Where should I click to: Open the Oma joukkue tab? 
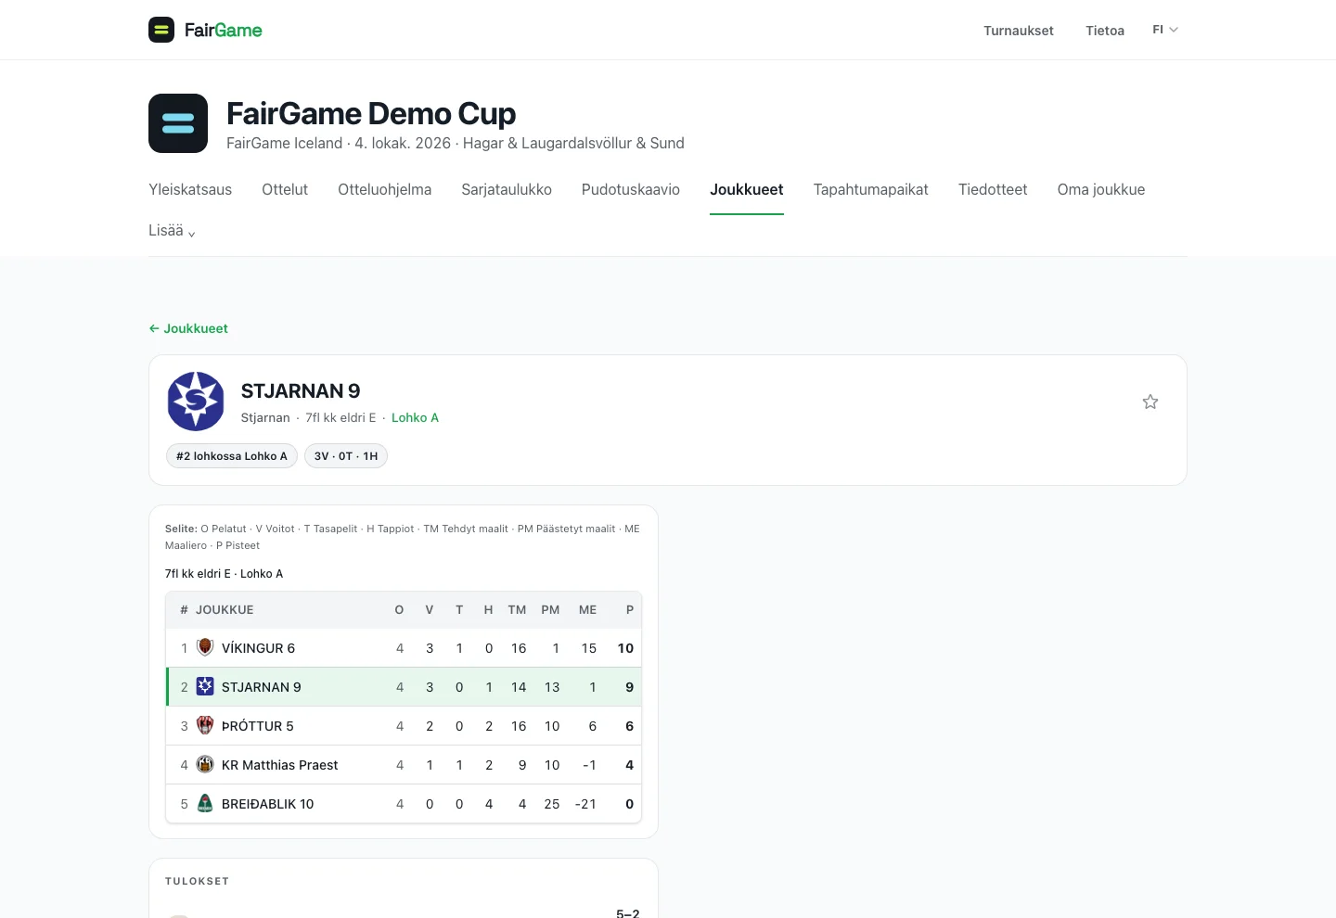[x=1101, y=190]
